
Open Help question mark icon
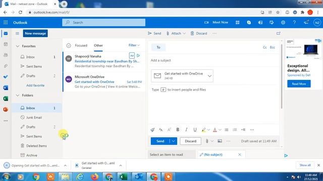pos(294,22)
